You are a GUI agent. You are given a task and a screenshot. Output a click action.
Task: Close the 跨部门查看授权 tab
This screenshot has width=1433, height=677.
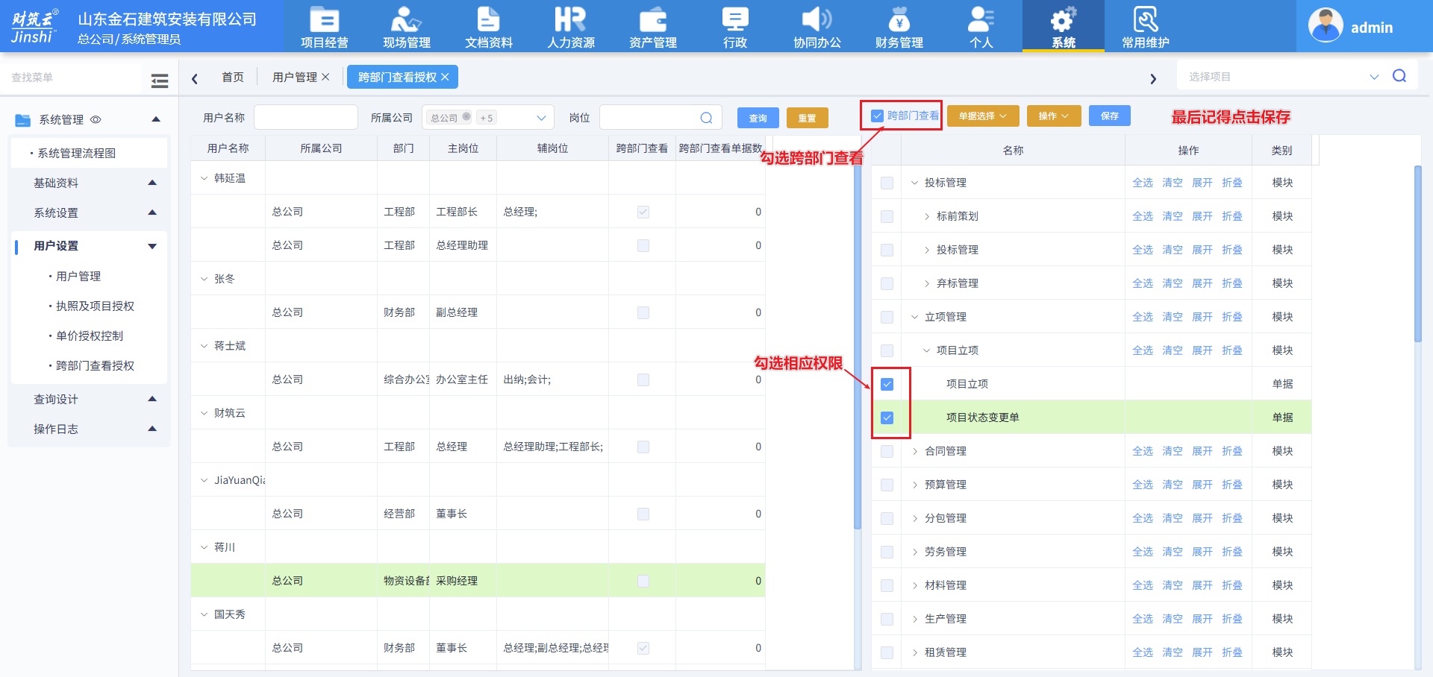[445, 77]
